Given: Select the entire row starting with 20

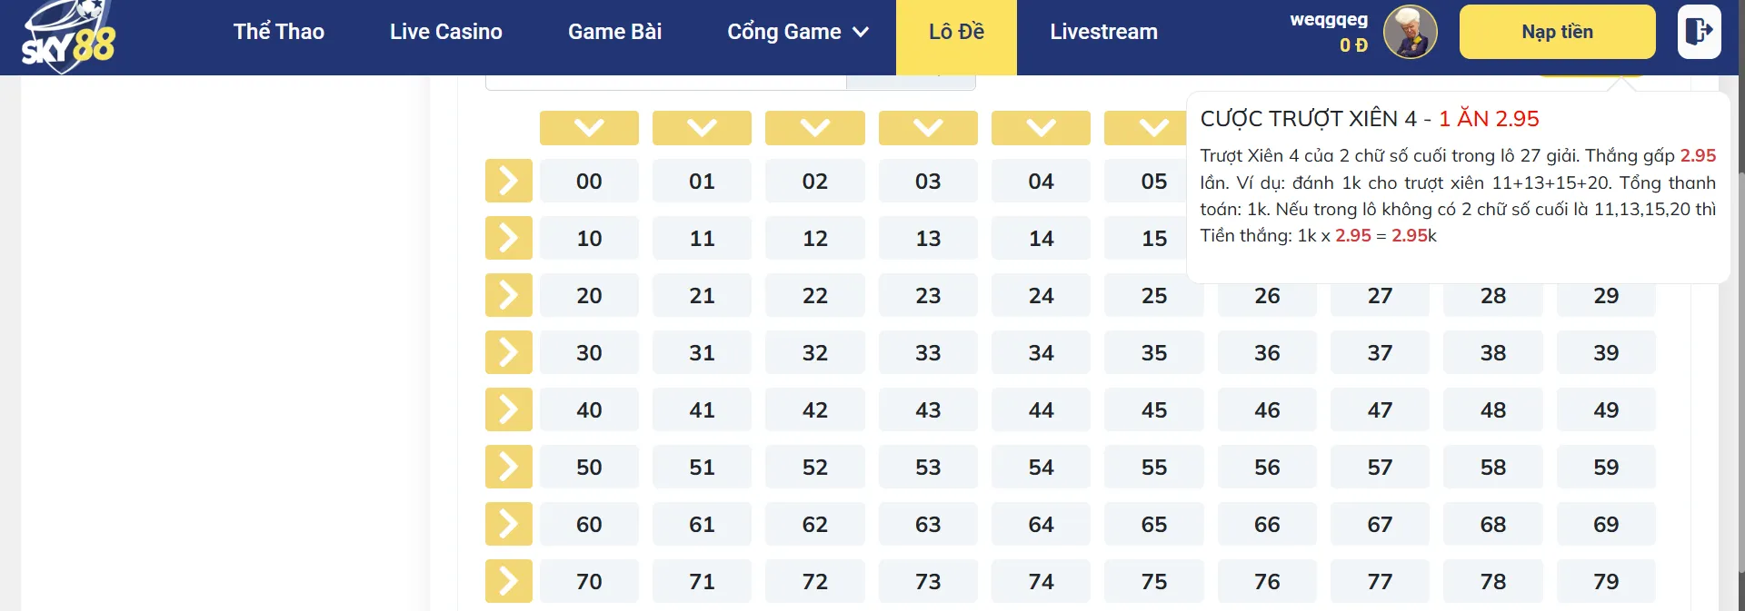Looking at the screenshot, I should [508, 295].
